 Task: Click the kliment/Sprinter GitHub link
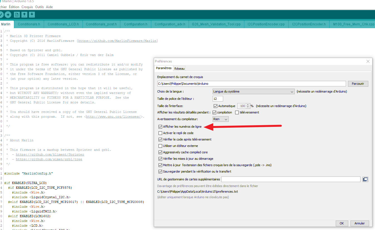coord(50,154)
